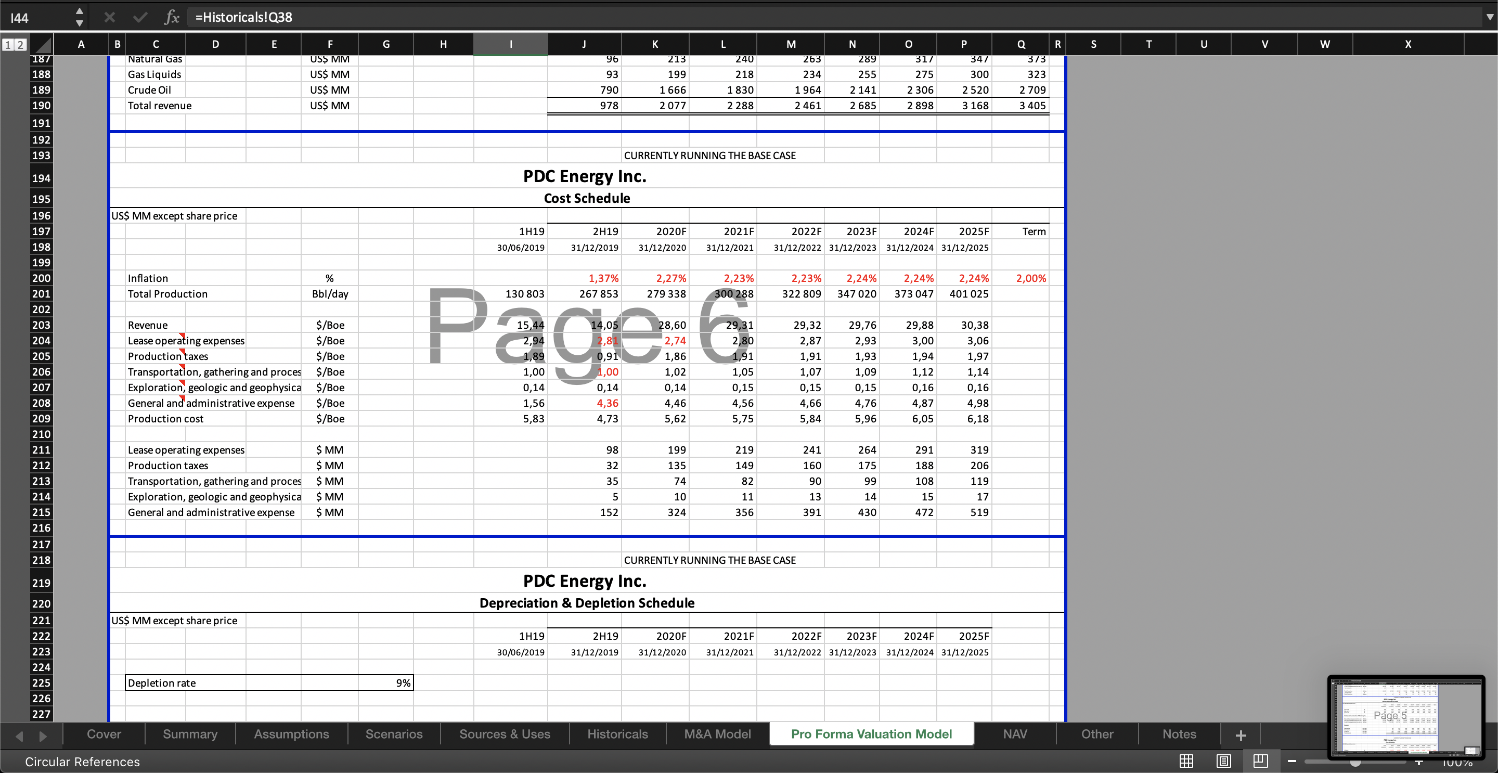Click the Circular References status text

point(83,762)
